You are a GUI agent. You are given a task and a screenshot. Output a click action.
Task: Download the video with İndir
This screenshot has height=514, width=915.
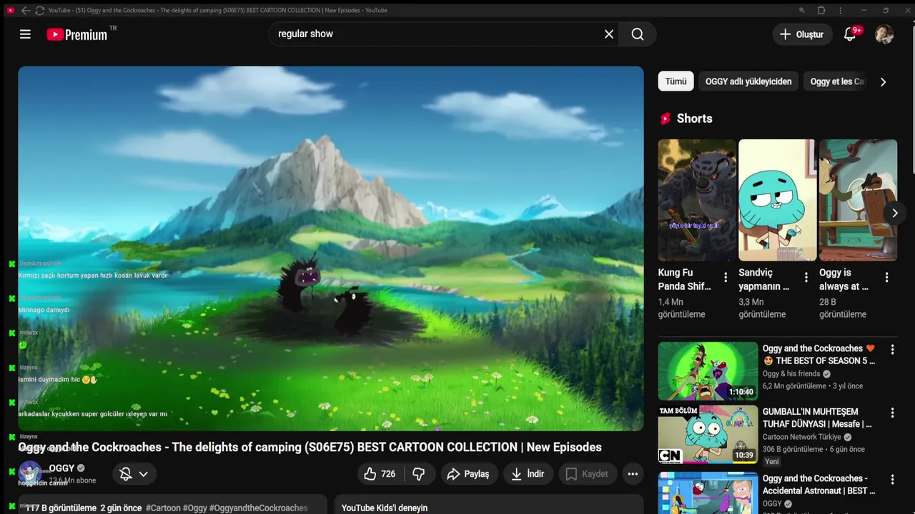tap(528, 474)
